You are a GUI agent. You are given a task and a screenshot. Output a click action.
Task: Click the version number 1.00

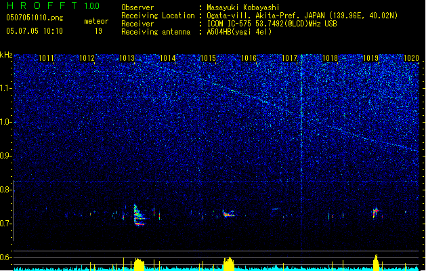click(x=92, y=6)
